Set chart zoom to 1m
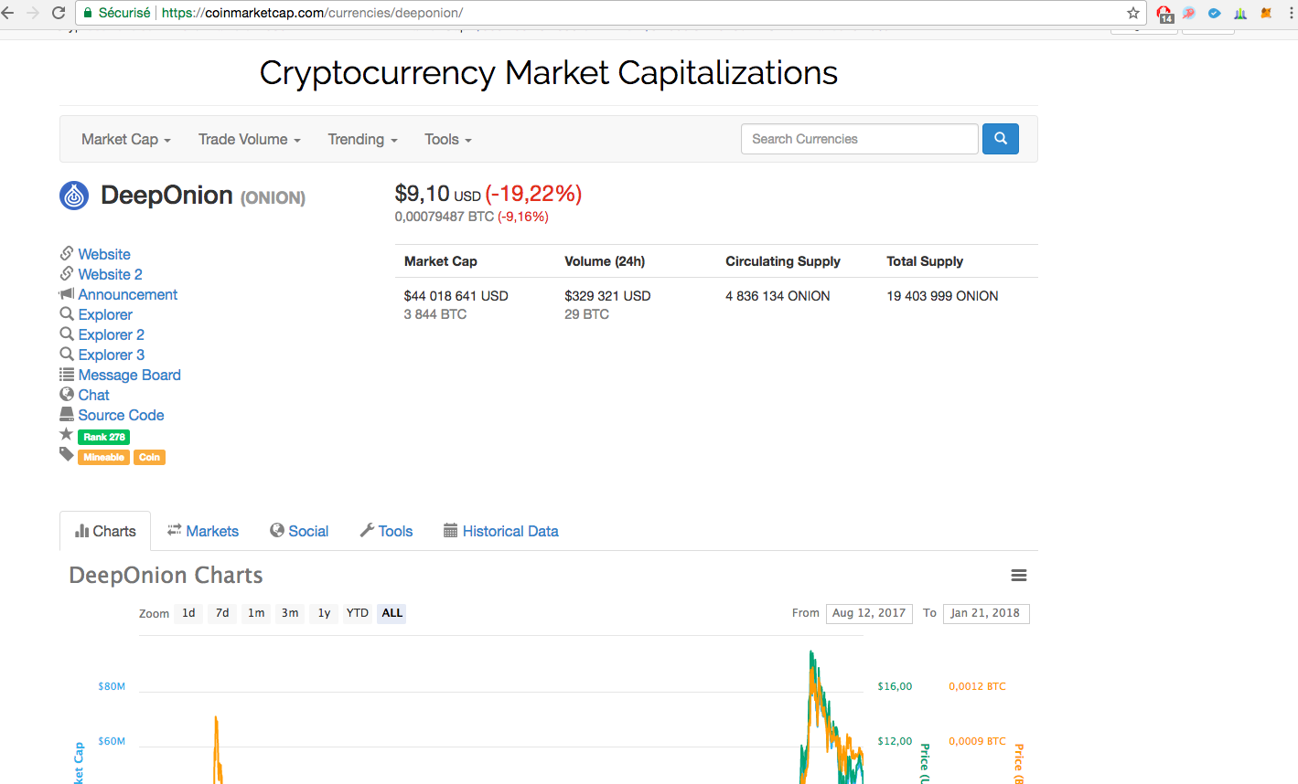The image size is (1298, 784). (x=256, y=613)
